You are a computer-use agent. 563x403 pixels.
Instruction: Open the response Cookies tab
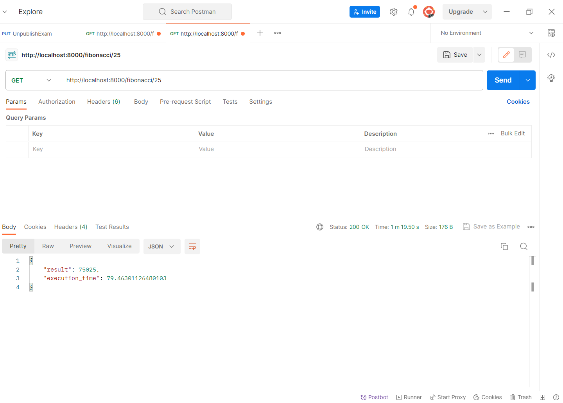pyautogui.click(x=35, y=227)
